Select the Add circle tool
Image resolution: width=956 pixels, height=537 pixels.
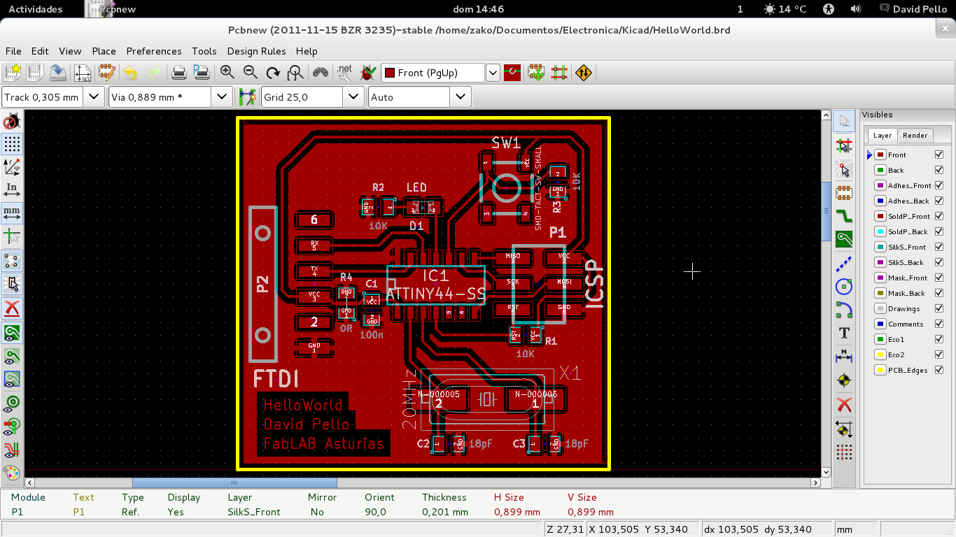(844, 286)
